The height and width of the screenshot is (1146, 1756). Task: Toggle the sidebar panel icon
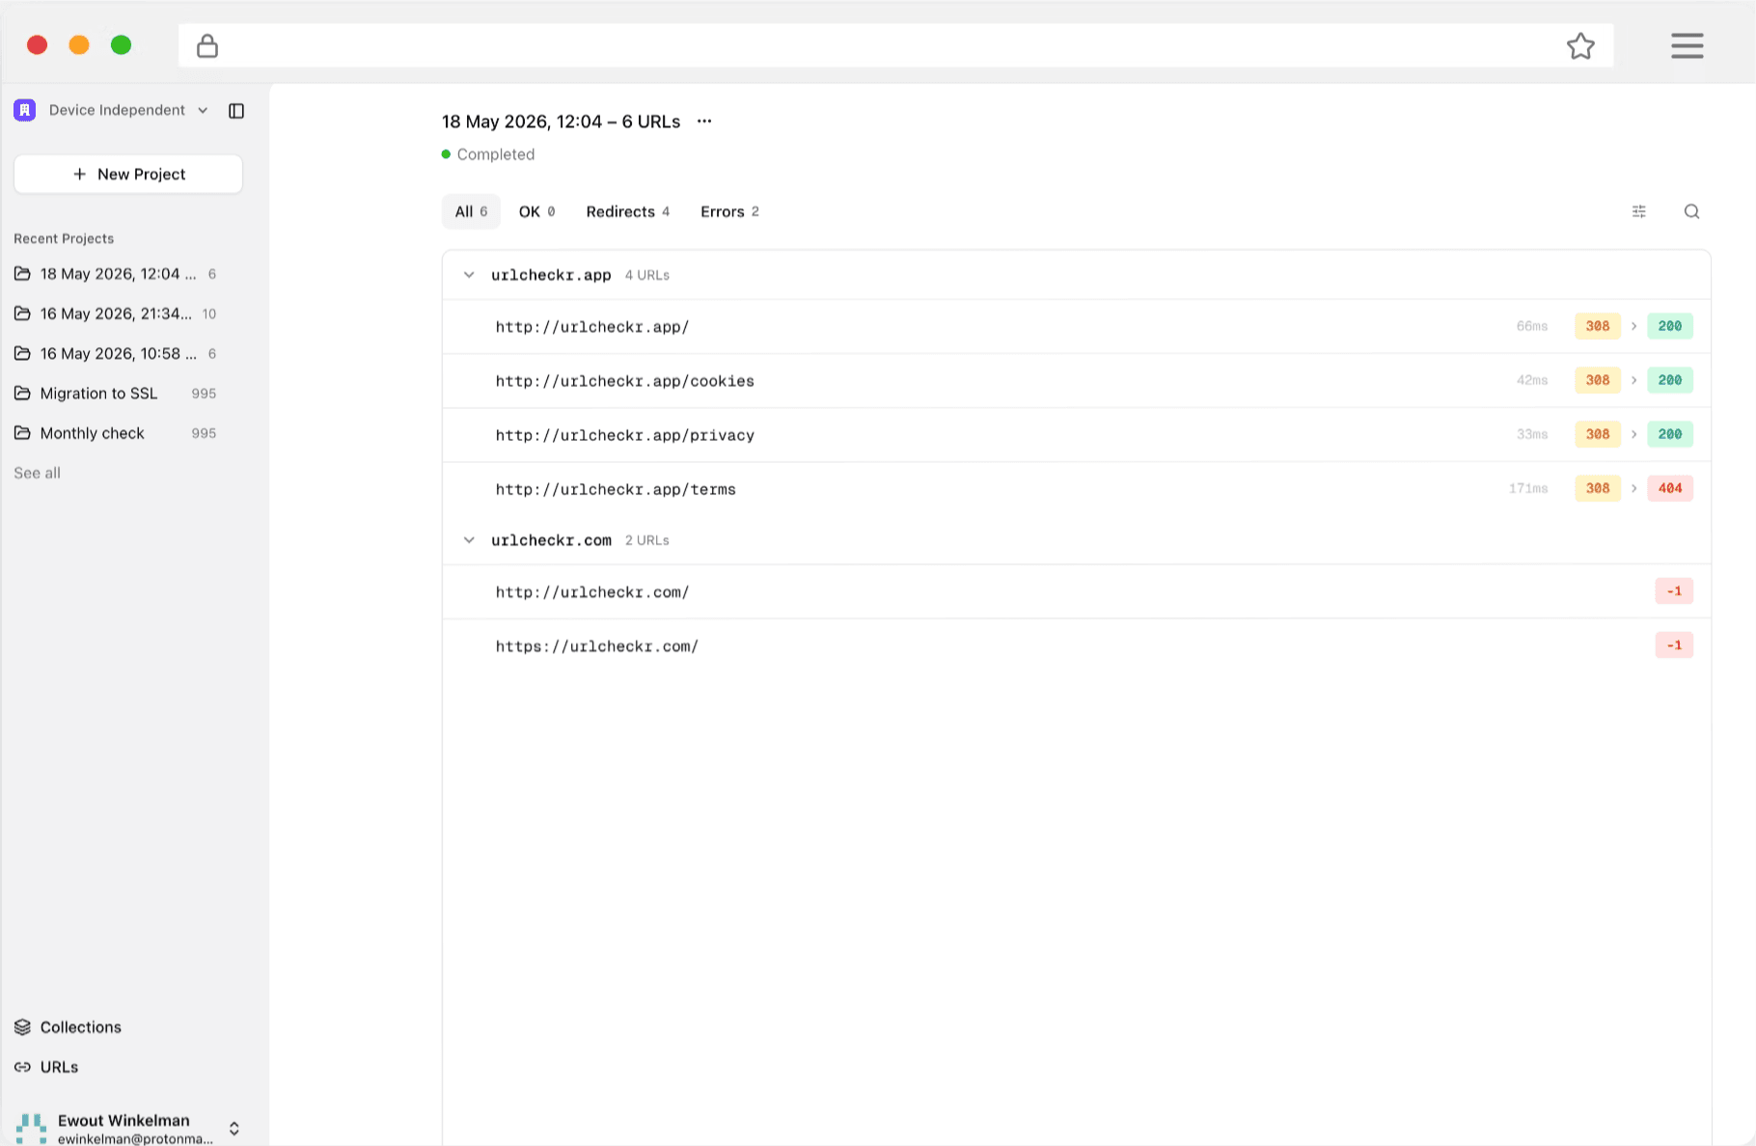point(236,111)
